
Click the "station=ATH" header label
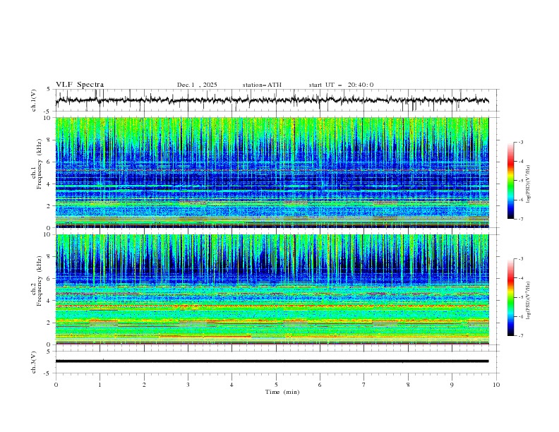point(262,85)
